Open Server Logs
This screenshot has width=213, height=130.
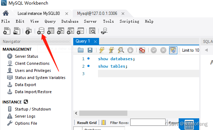25,116
